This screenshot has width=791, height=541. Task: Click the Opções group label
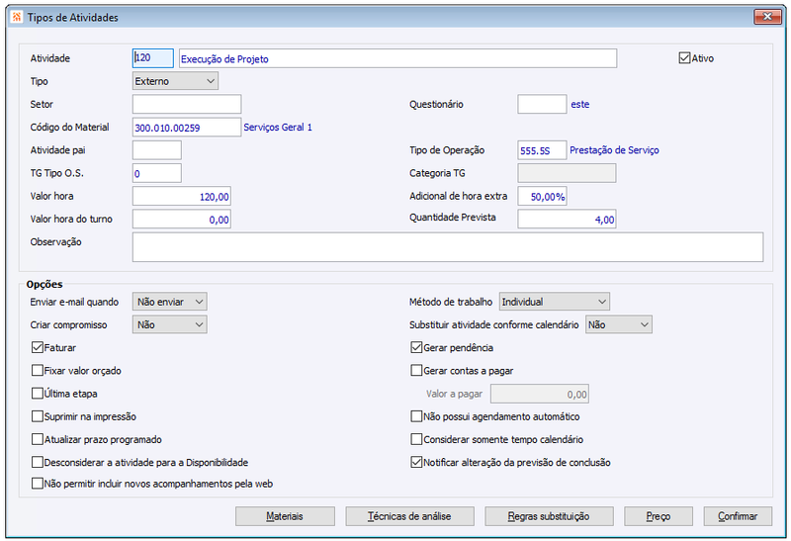tap(44, 284)
